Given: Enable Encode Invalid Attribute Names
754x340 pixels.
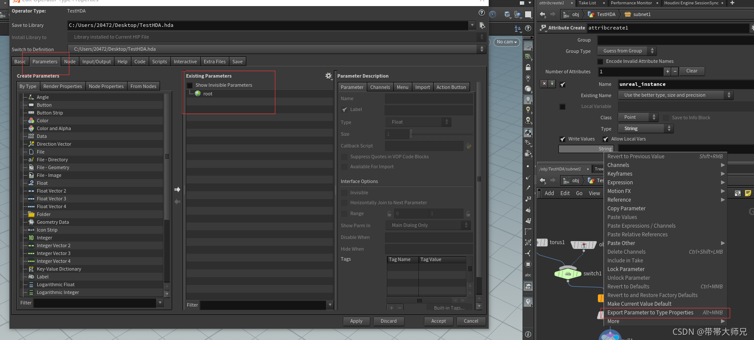Looking at the screenshot, I should click(601, 62).
